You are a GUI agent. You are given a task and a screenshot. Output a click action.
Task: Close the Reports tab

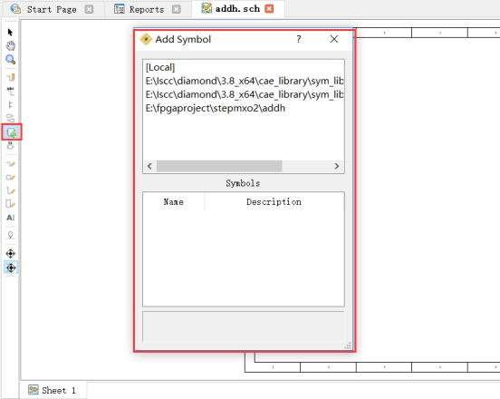pyautogui.click(x=177, y=10)
